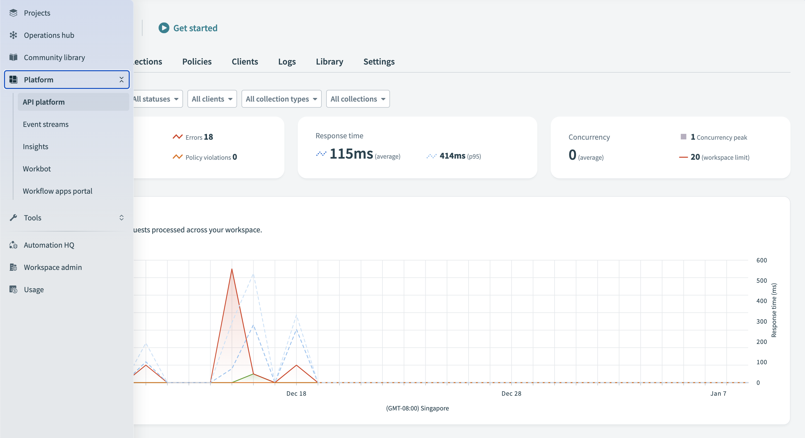Switch to the Logs tab

[x=287, y=61]
